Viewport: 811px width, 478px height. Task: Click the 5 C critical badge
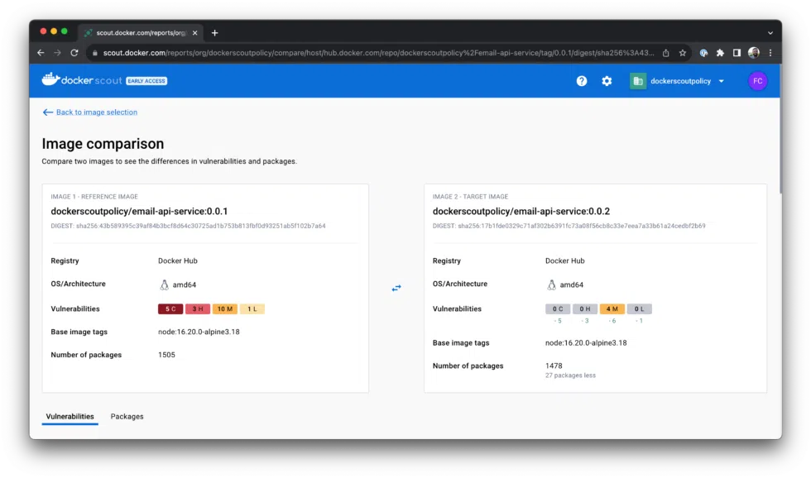170,309
